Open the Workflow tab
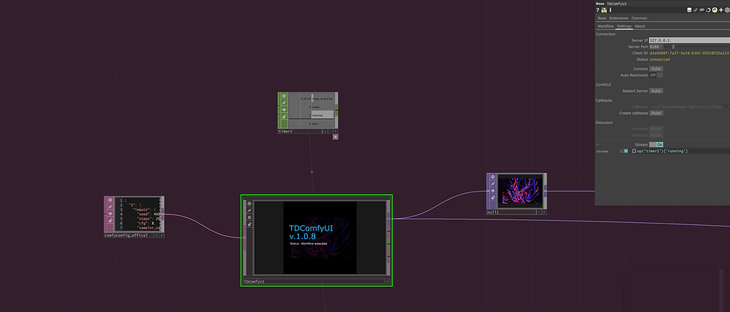 pos(606,27)
